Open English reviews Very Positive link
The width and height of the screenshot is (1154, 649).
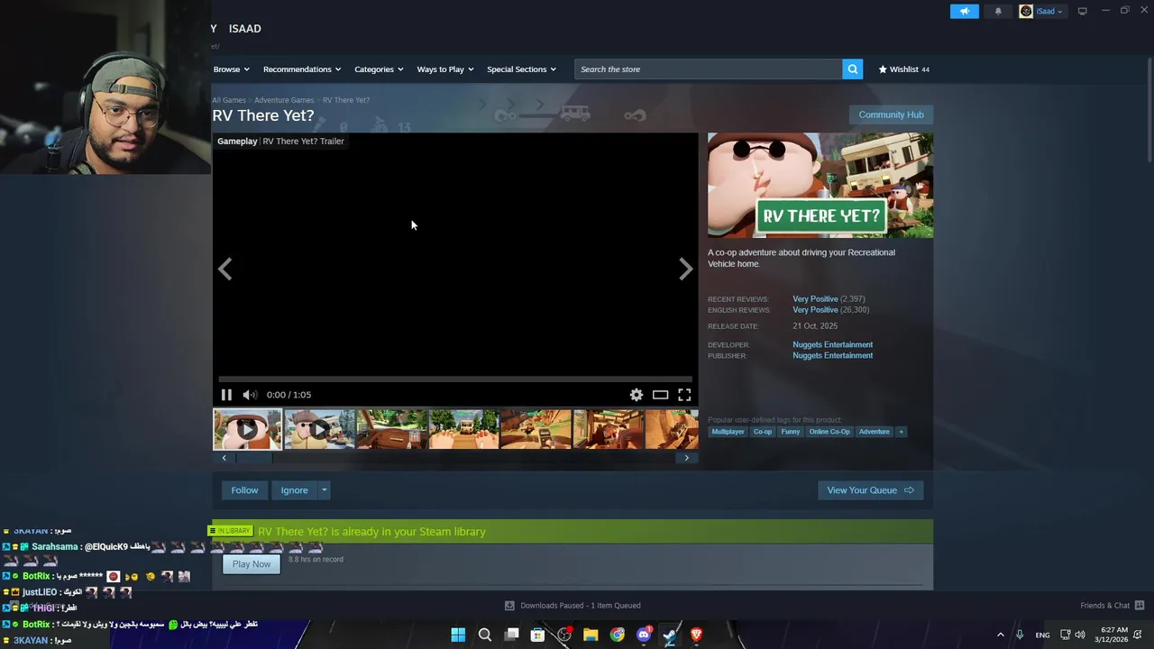click(815, 310)
